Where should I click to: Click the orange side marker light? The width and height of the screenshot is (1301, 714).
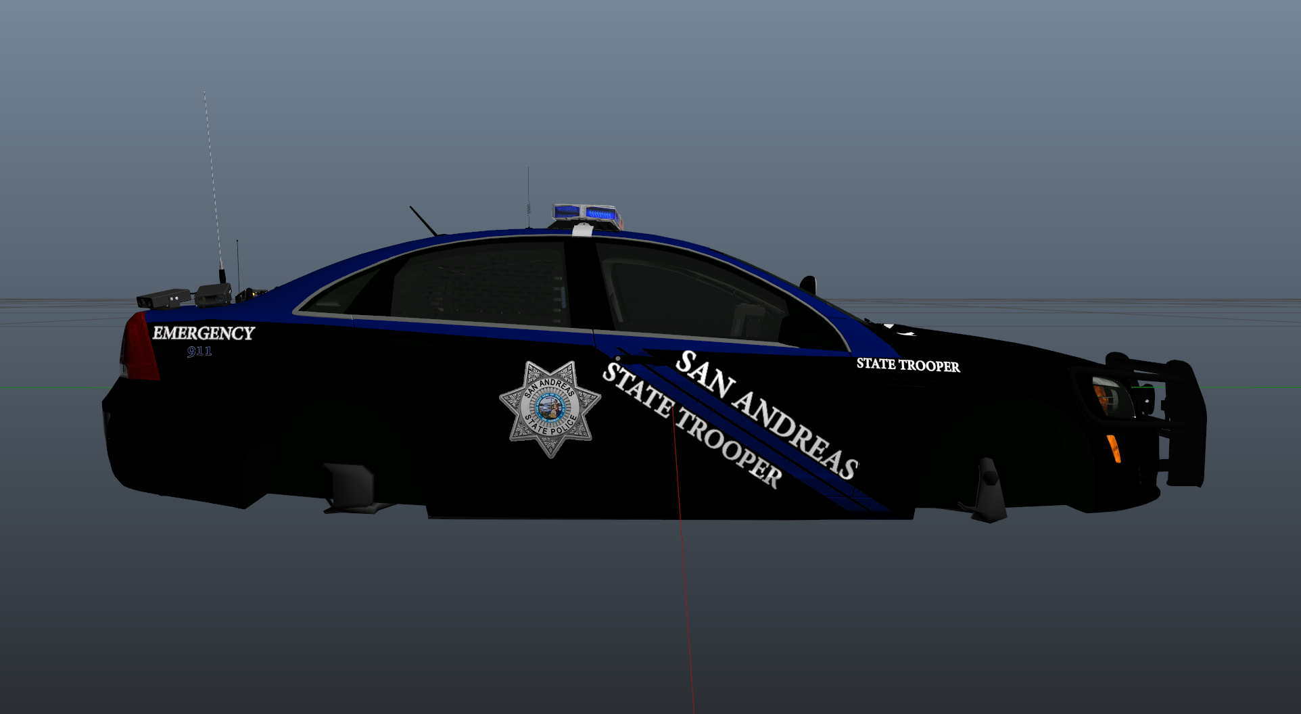[x=1113, y=448]
